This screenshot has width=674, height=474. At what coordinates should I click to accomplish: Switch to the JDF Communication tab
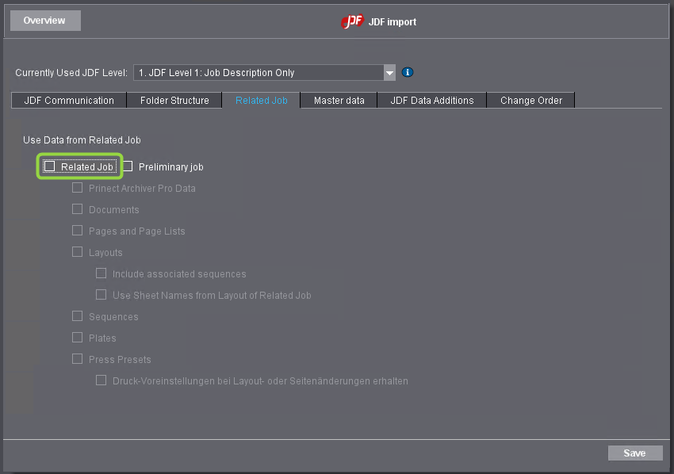[x=67, y=100]
